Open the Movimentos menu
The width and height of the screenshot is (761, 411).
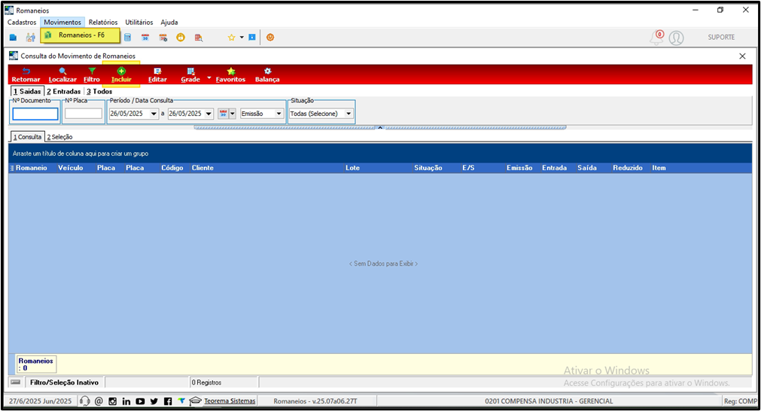click(62, 23)
